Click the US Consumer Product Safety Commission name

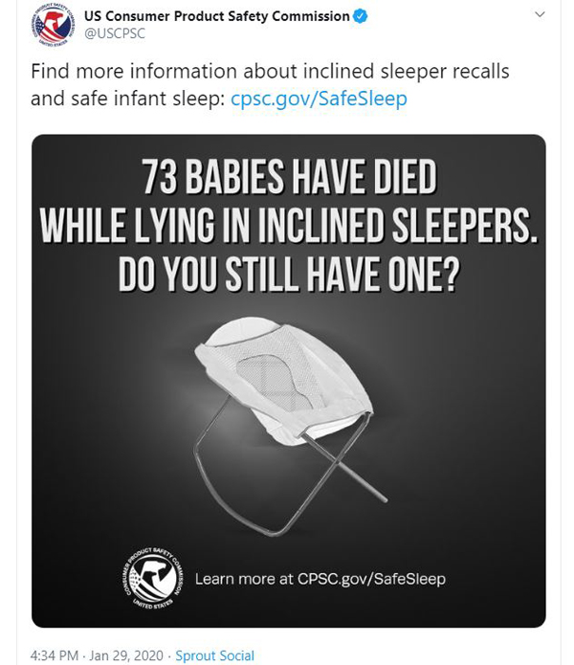tap(216, 16)
